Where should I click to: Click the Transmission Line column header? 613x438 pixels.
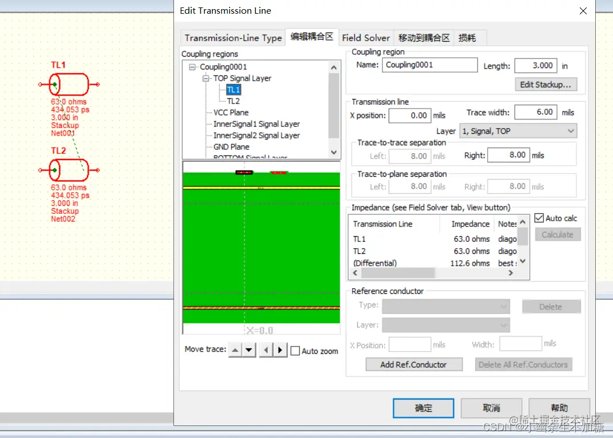395,224
